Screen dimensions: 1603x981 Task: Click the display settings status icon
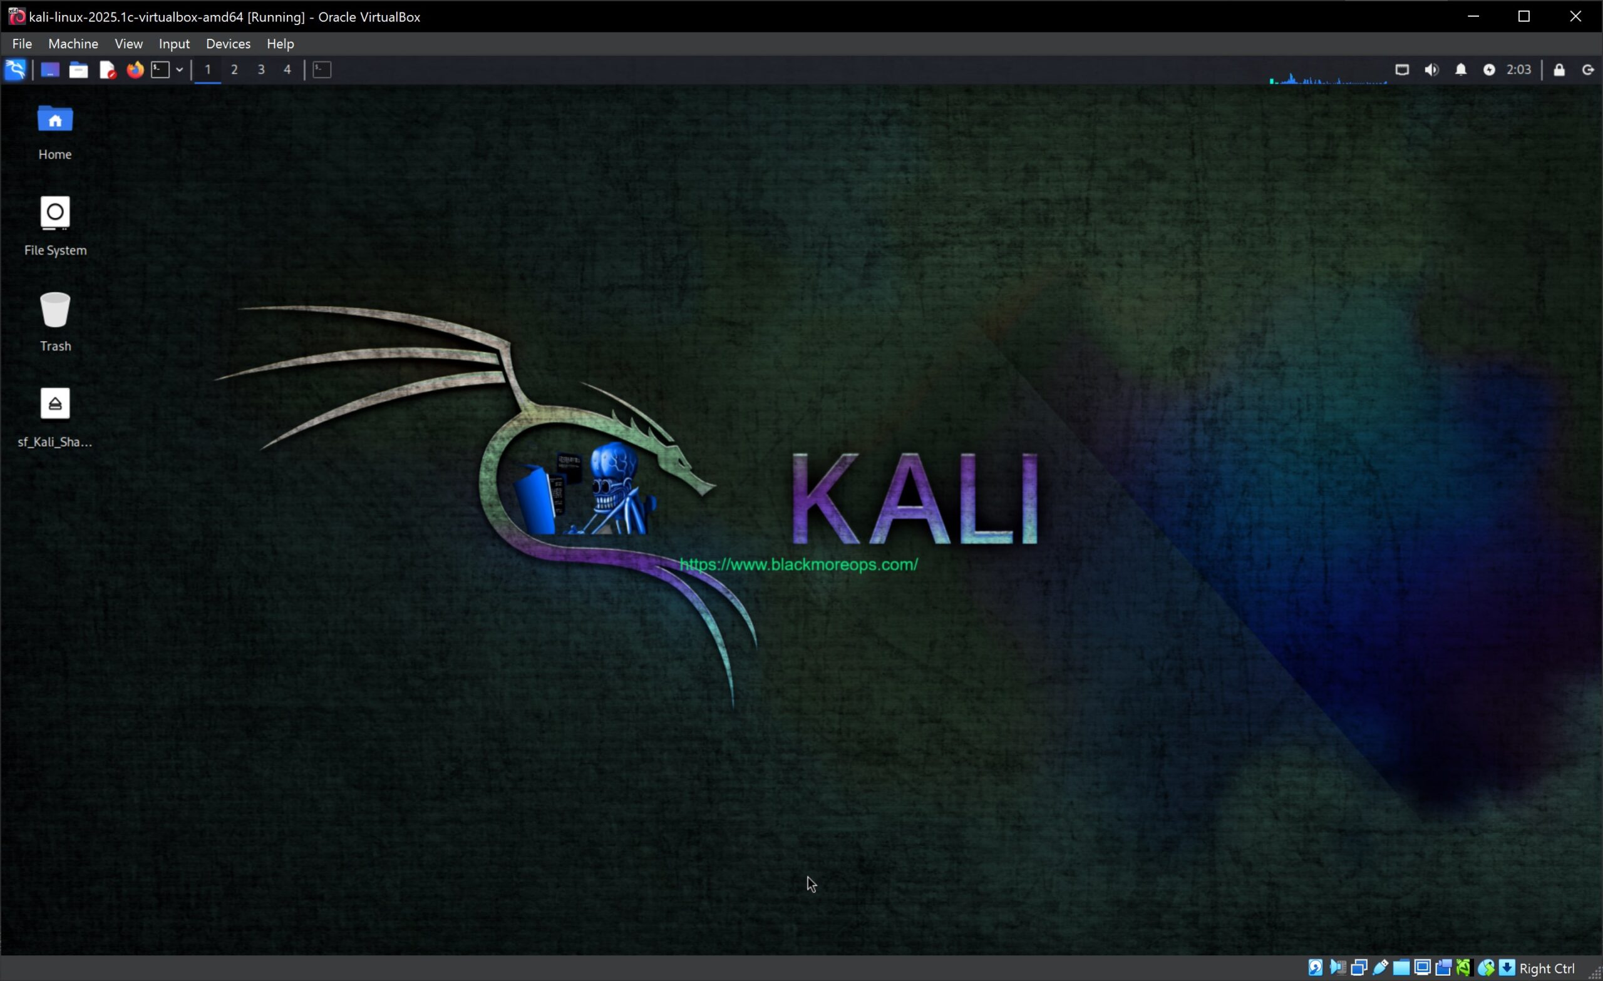[x=1422, y=968]
